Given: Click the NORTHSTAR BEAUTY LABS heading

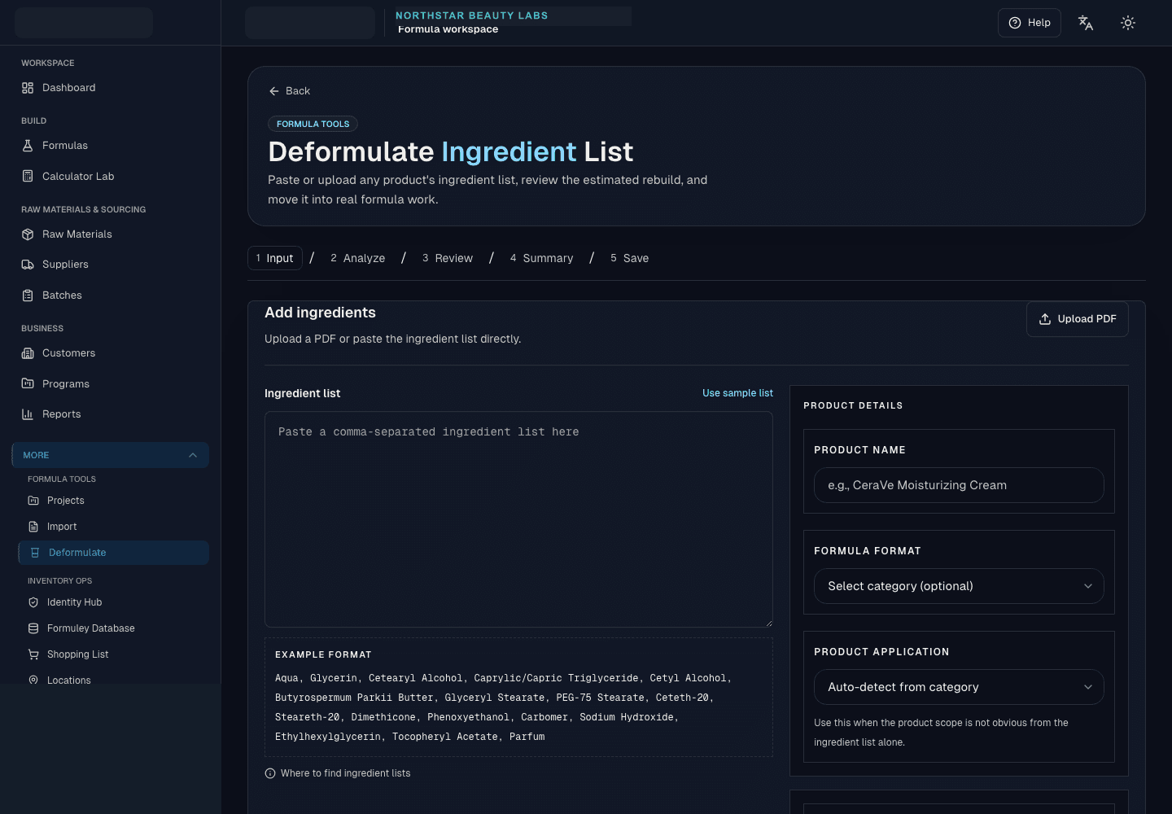Looking at the screenshot, I should [x=472, y=15].
